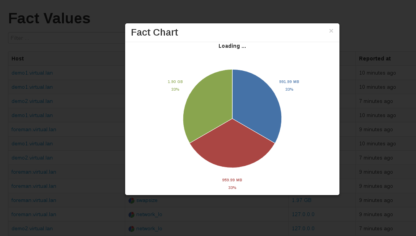416x236 pixels.
Task: Close the Fact Chart dialog
Action: 331,31
